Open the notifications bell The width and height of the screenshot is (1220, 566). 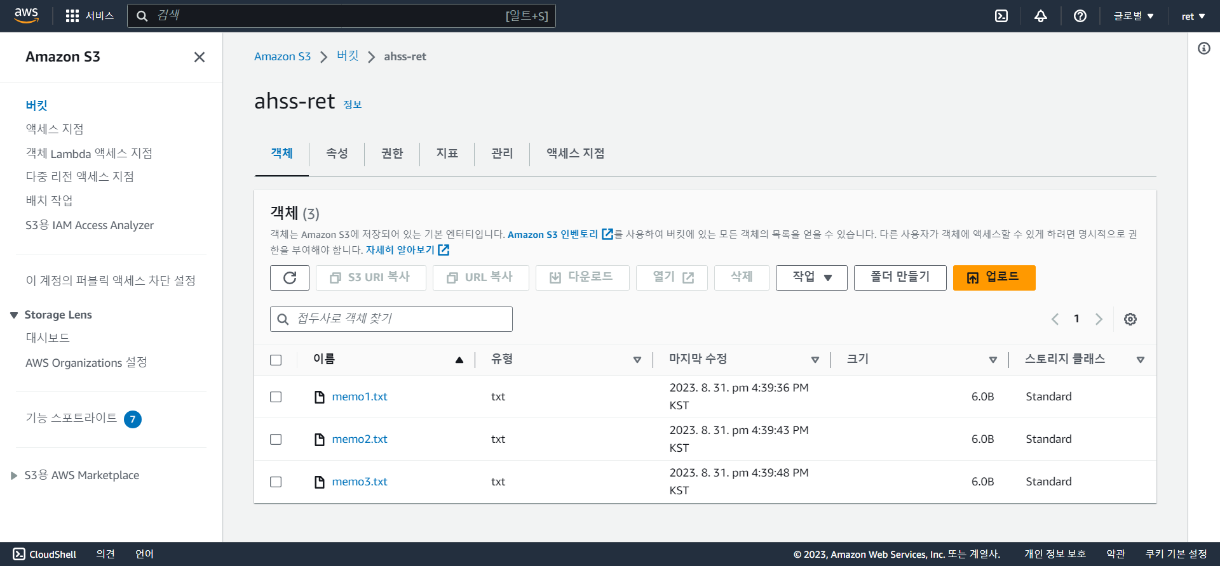[1041, 16]
